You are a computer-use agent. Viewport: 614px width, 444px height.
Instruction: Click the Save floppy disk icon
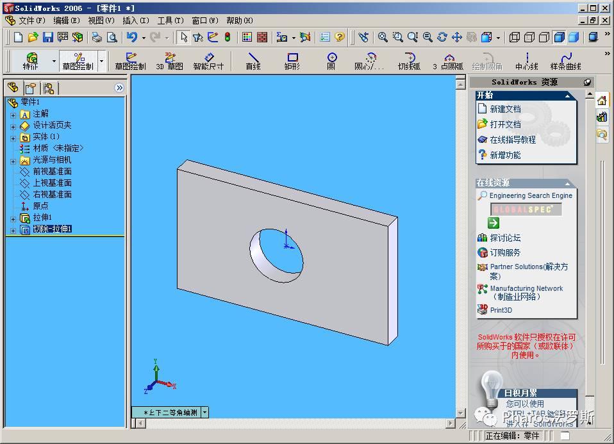pos(48,37)
